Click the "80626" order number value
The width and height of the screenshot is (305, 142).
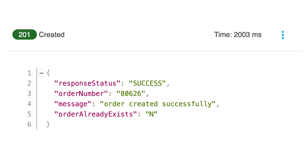[x=131, y=94]
